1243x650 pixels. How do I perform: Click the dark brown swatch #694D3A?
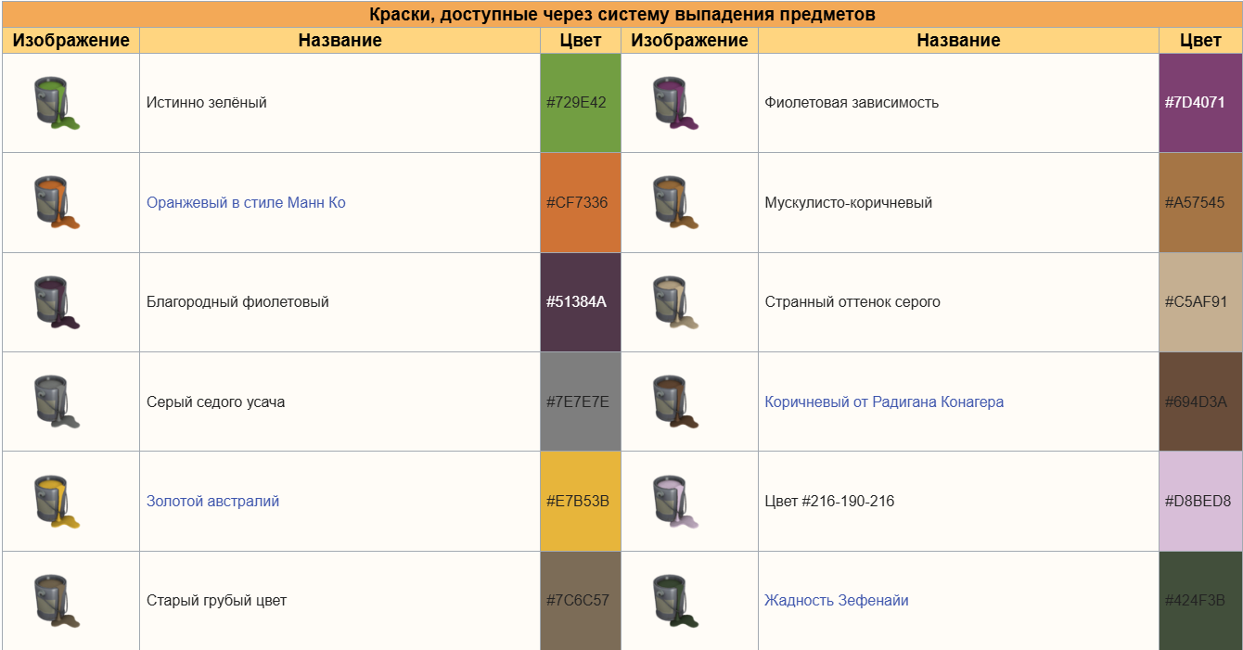tap(1200, 401)
